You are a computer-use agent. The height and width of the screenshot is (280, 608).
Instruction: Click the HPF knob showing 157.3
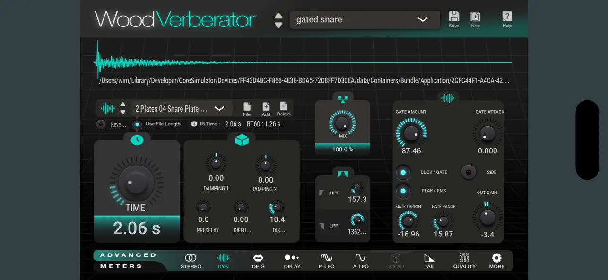point(357,188)
